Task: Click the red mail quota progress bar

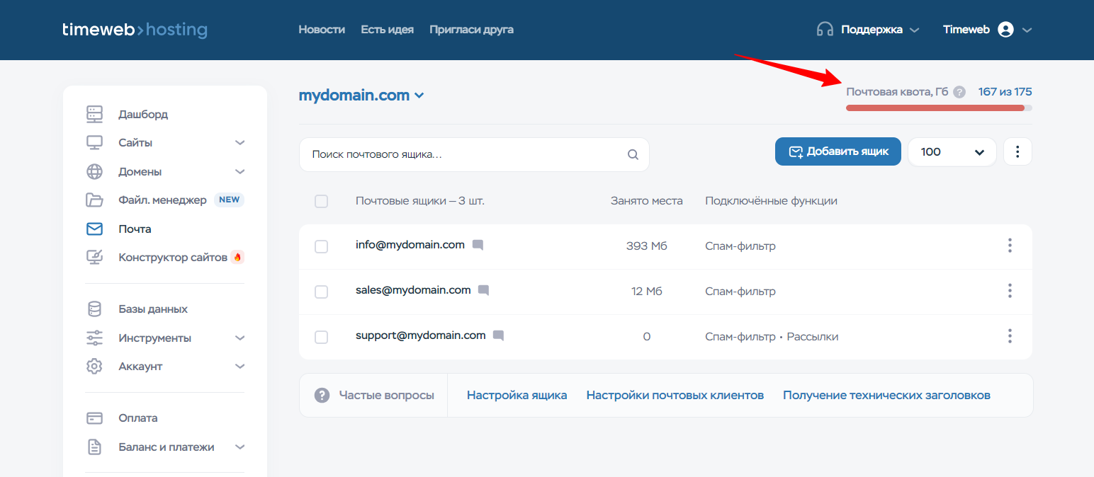Action: pos(935,108)
